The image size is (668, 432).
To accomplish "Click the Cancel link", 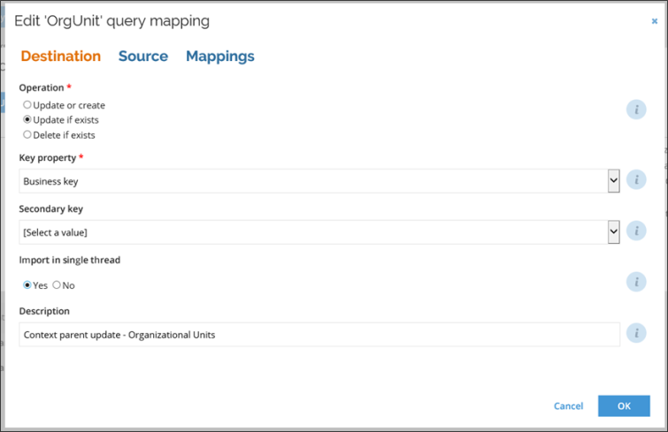I will click(x=568, y=406).
